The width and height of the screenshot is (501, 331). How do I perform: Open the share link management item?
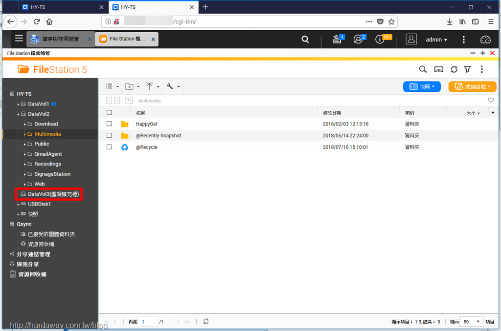[33, 254]
